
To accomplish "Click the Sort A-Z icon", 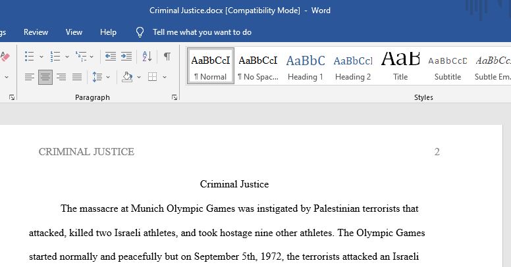I will tap(147, 57).
